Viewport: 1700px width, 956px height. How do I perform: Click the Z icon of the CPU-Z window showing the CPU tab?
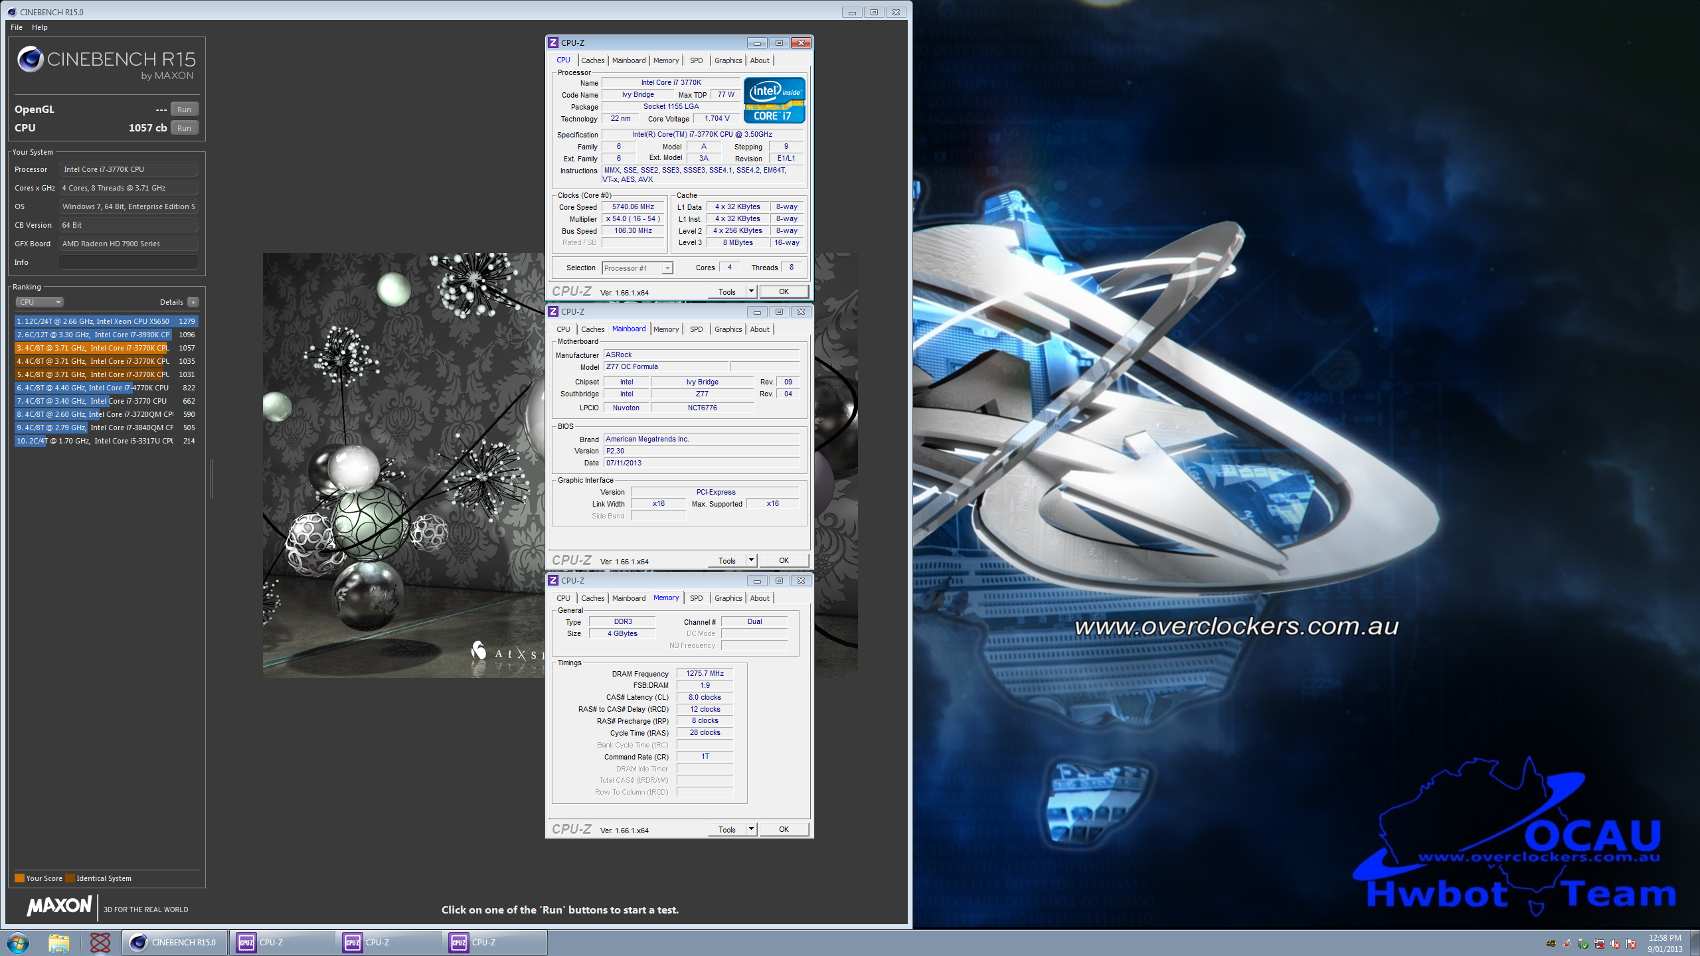(x=553, y=42)
